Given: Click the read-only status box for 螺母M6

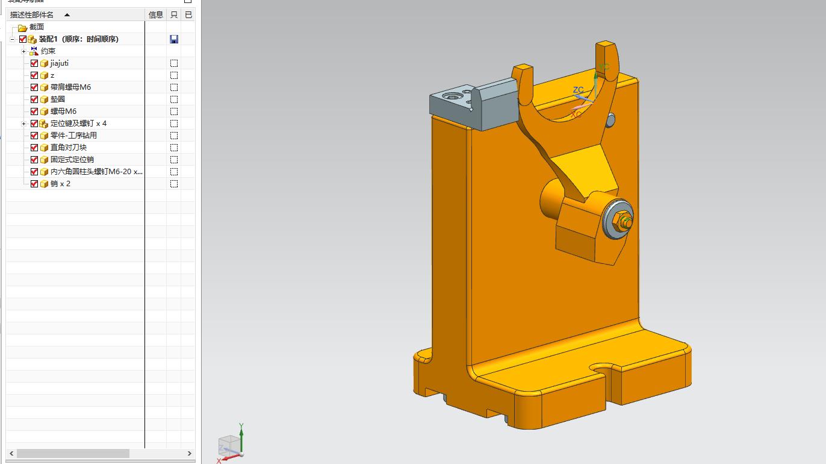Looking at the screenshot, I should pos(174,111).
